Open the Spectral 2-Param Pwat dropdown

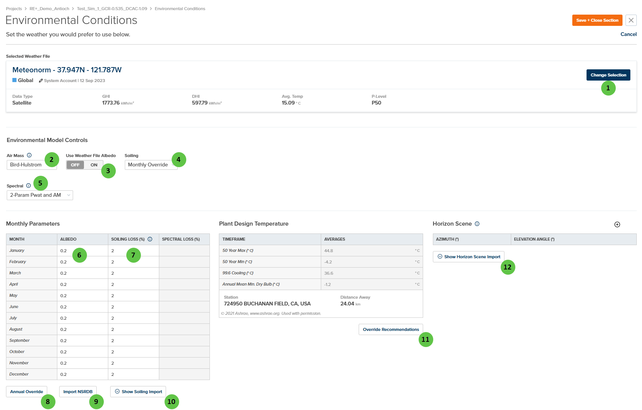pyautogui.click(x=40, y=195)
